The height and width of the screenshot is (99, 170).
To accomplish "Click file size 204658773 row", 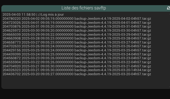I will [x=77, y=42].
